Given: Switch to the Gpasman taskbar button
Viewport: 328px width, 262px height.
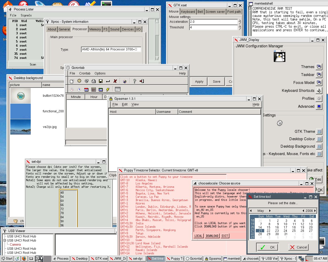Looking at the screenshot, I should tap(213, 258).
